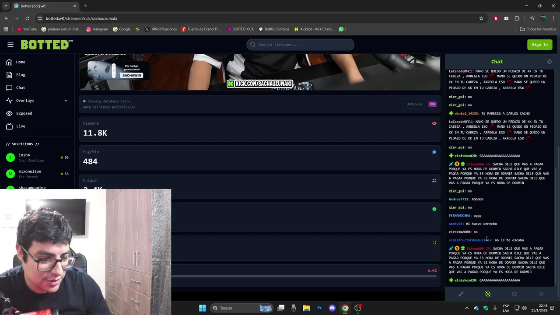Open the media controls music icon
The image size is (560, 315).
tap(532, 18)
